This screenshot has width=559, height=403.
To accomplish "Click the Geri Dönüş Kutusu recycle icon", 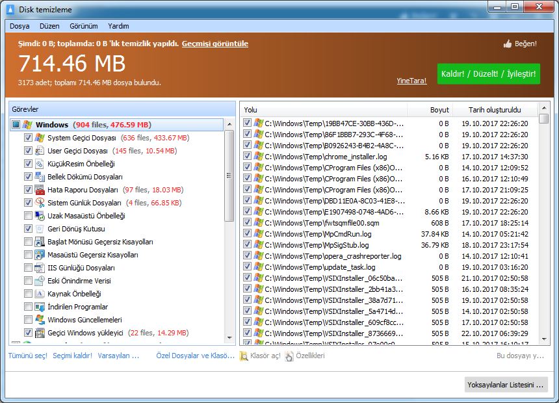I will [x=40, y=229].
